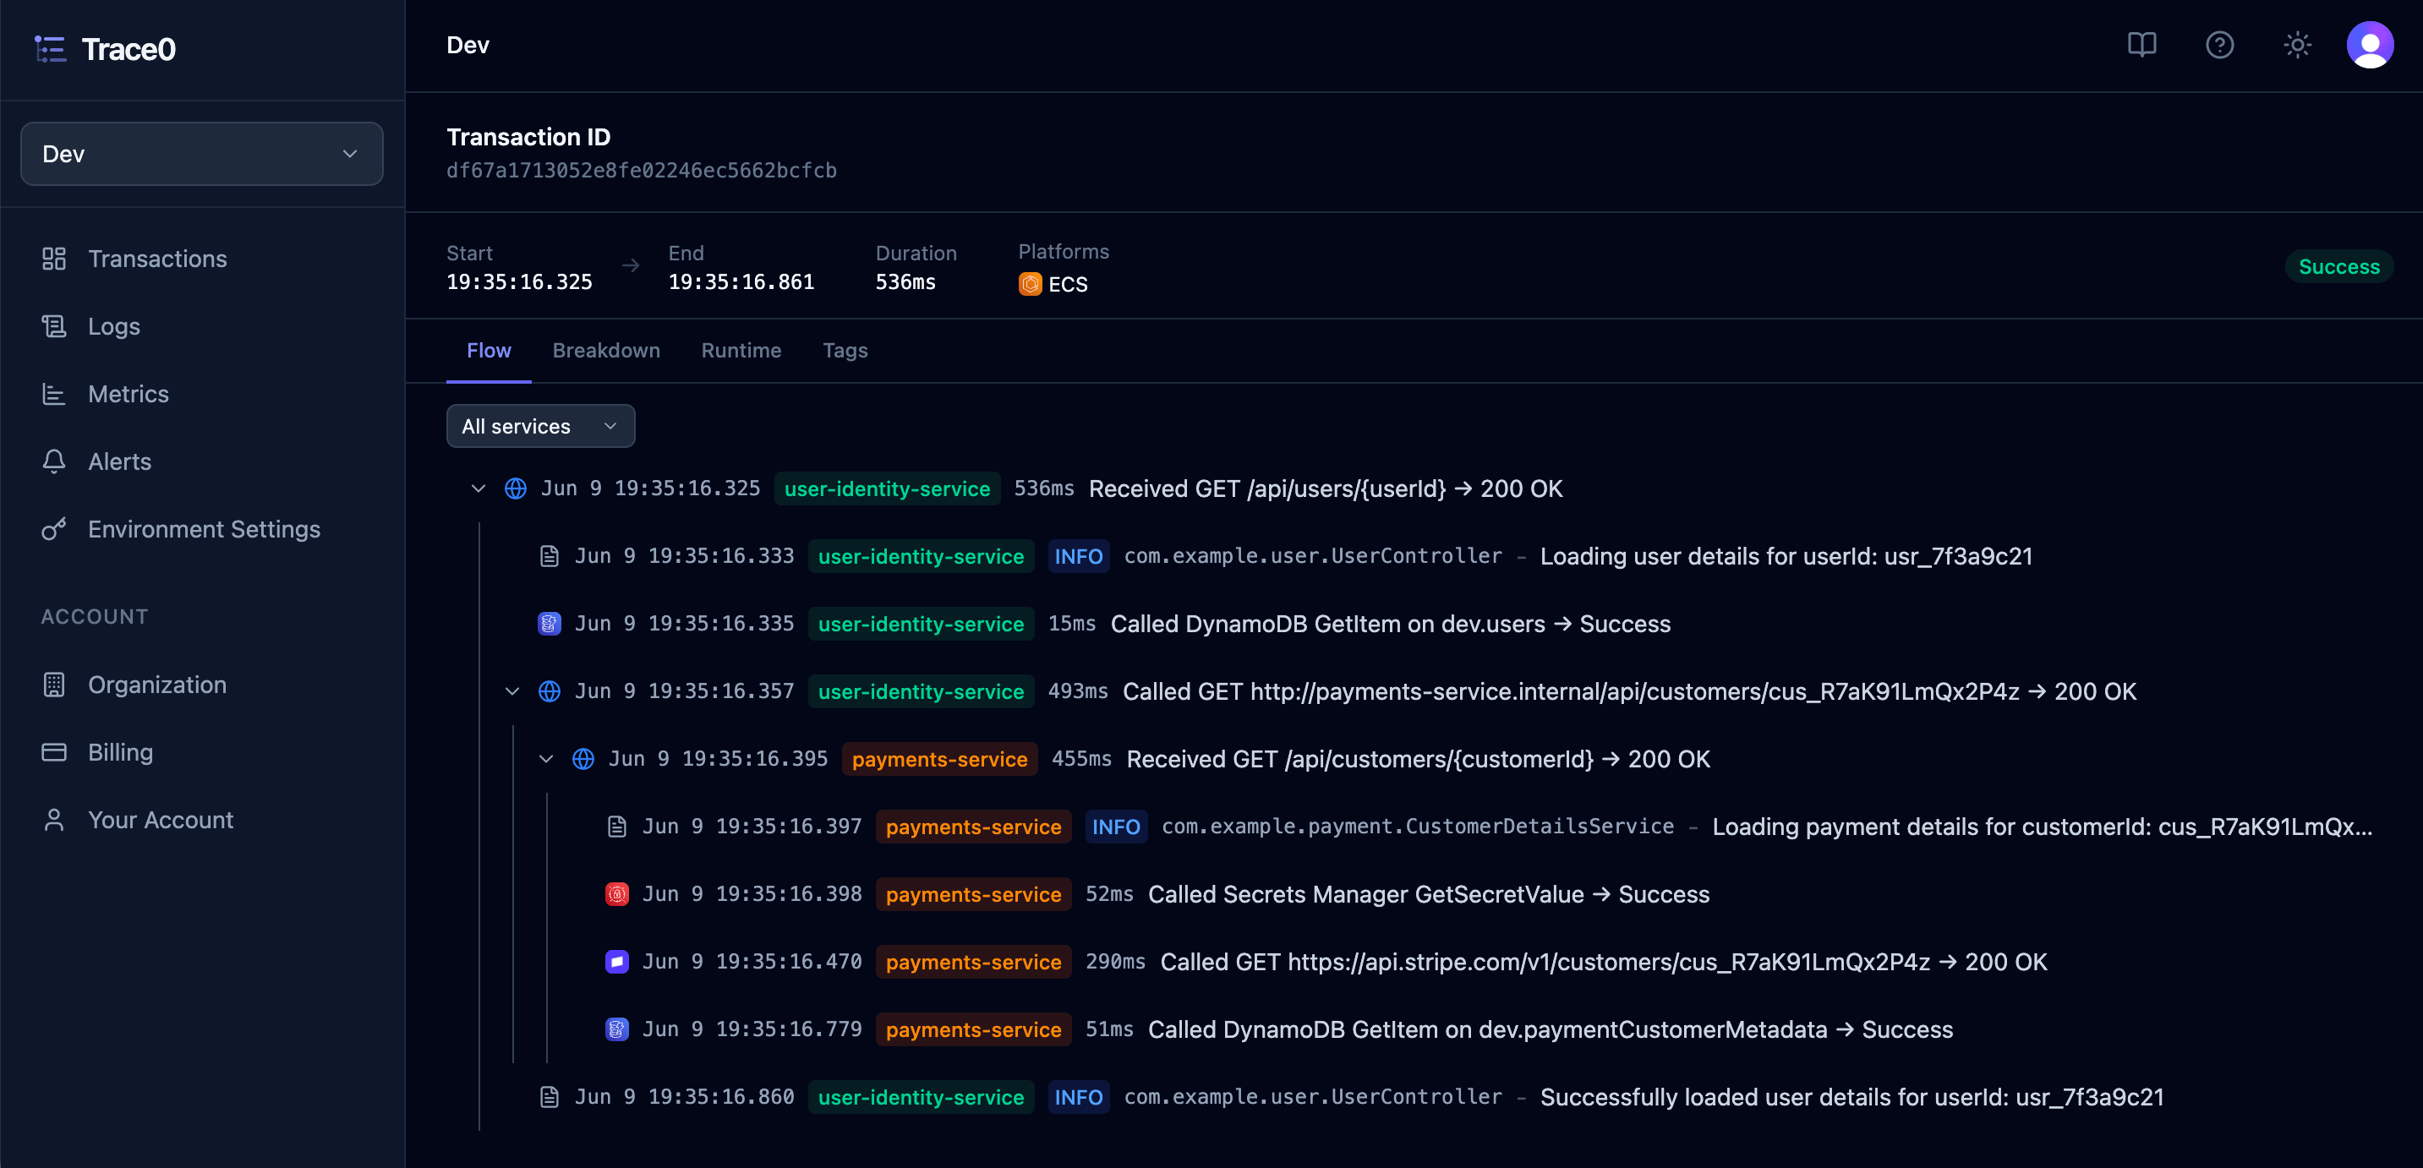This screenshot has height=1168, width=2423.
Task: Click Secrets Manager icon on GetSecretValue row
Action: point(617,894)
